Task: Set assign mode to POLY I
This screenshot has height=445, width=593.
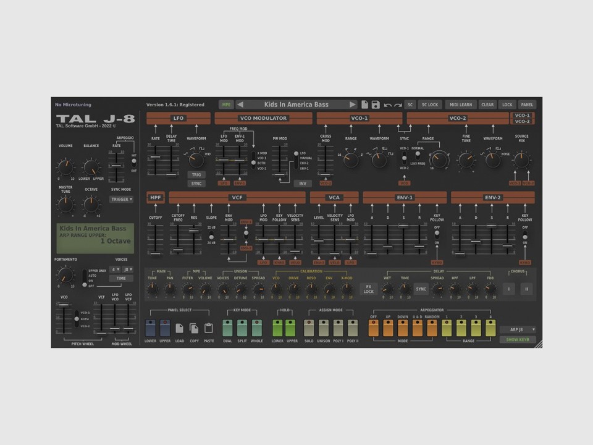Action: [x=338, y=328]
